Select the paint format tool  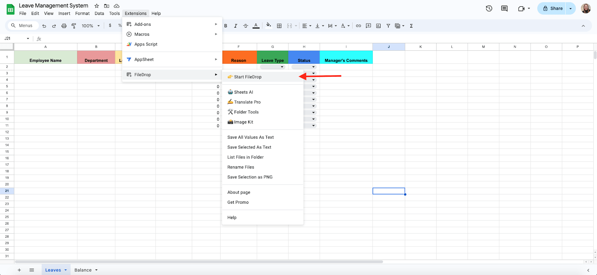click(x=74, y=26)
